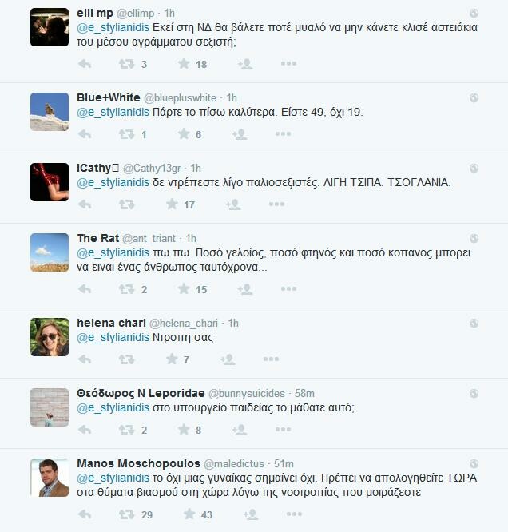Click the globe icon on The Rat's tweet
Image resolution: width=508 pixels, height=532 pixels.
pos(474,239)
